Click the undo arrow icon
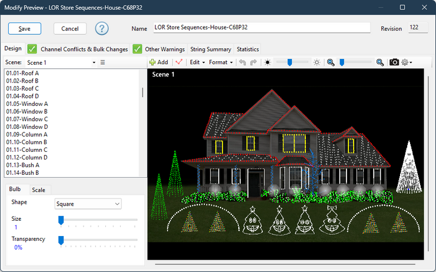 click(x=242, y=62)
